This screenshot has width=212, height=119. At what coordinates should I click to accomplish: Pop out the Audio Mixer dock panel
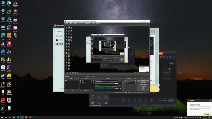(x=122, y=79)
